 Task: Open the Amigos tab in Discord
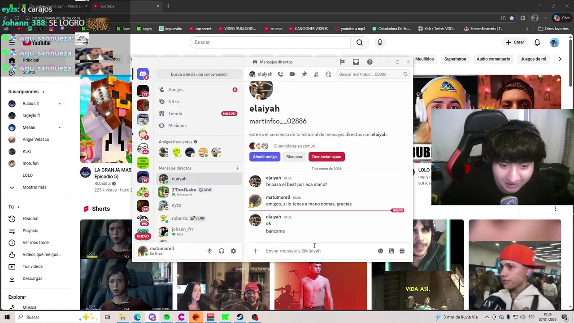point(198,90)
